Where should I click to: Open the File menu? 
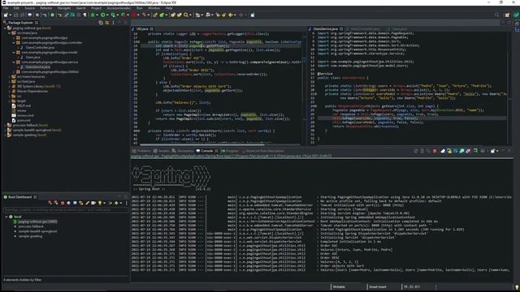(x=6, y=8)
